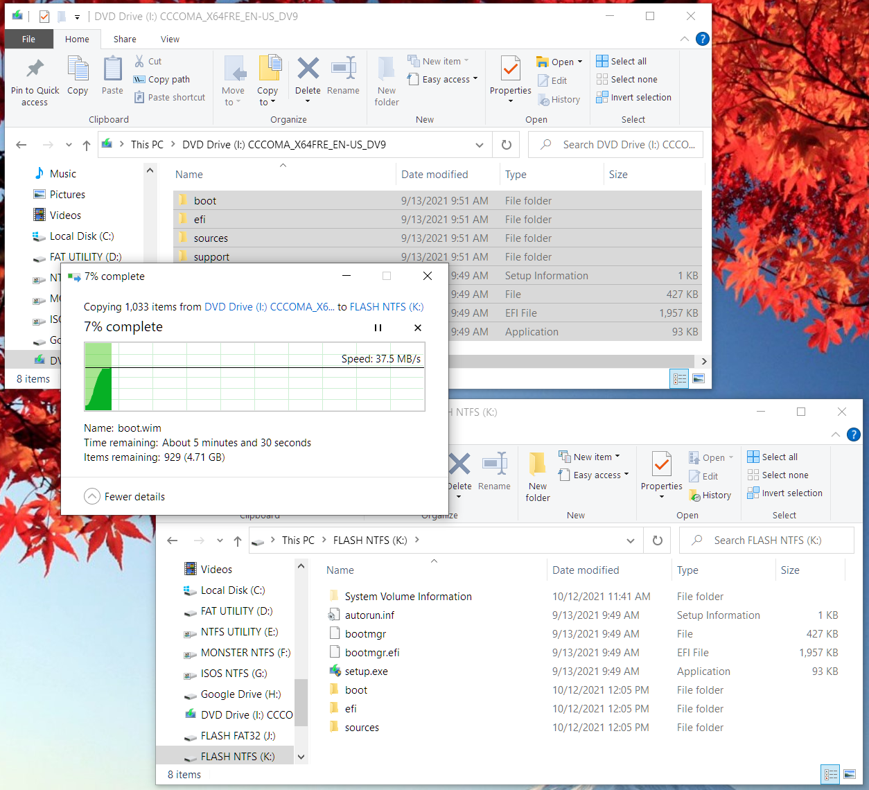Switch DVD Drive window to details view
This screenshot has width=869, height=790.
pos(680,378)
